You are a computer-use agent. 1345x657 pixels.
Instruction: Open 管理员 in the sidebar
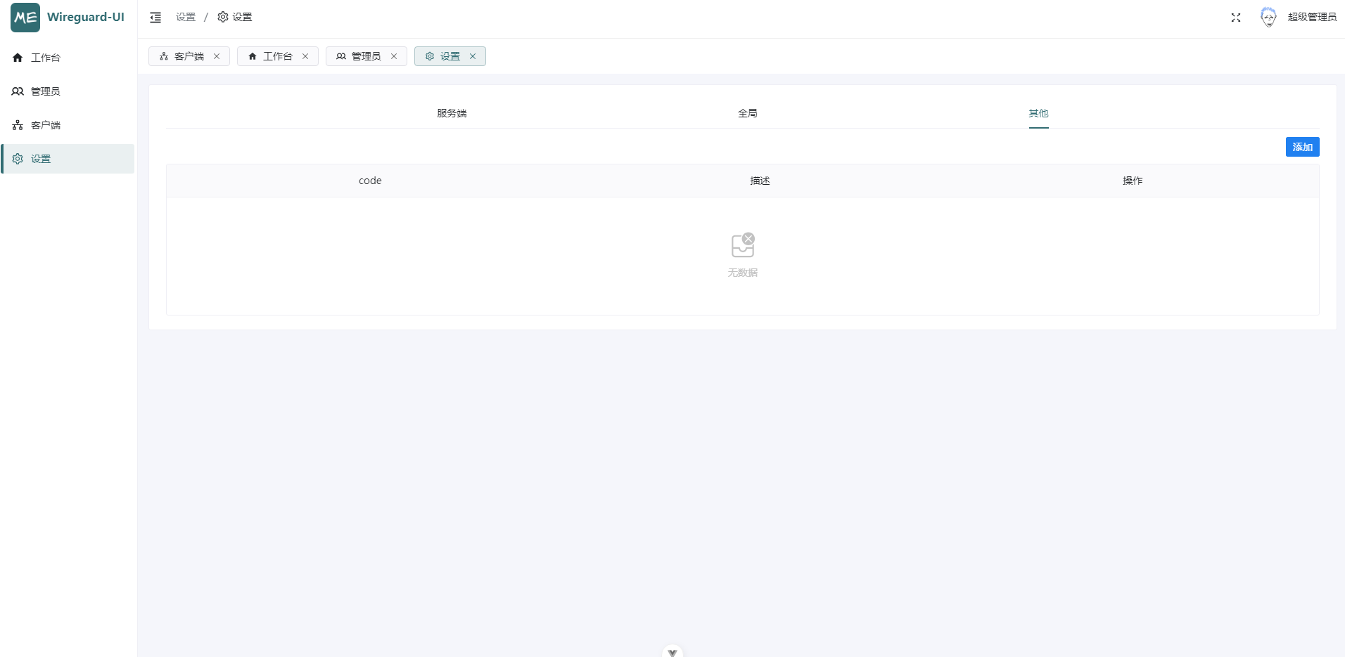45,91
